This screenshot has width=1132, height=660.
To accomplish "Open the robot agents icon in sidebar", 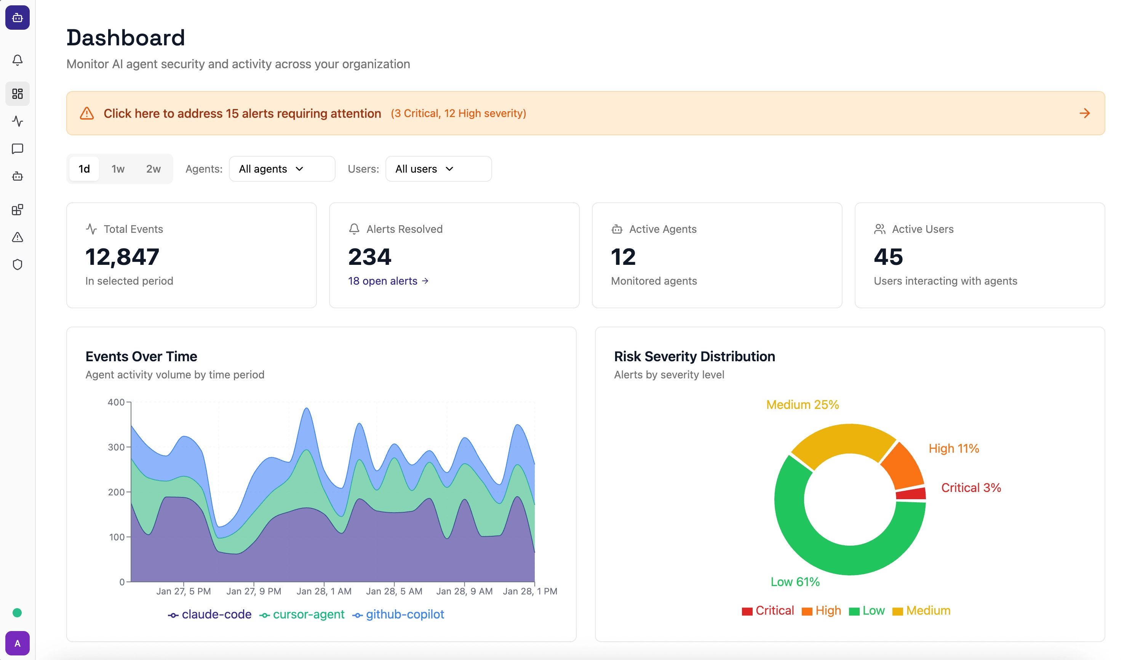I will coord(18,176).
